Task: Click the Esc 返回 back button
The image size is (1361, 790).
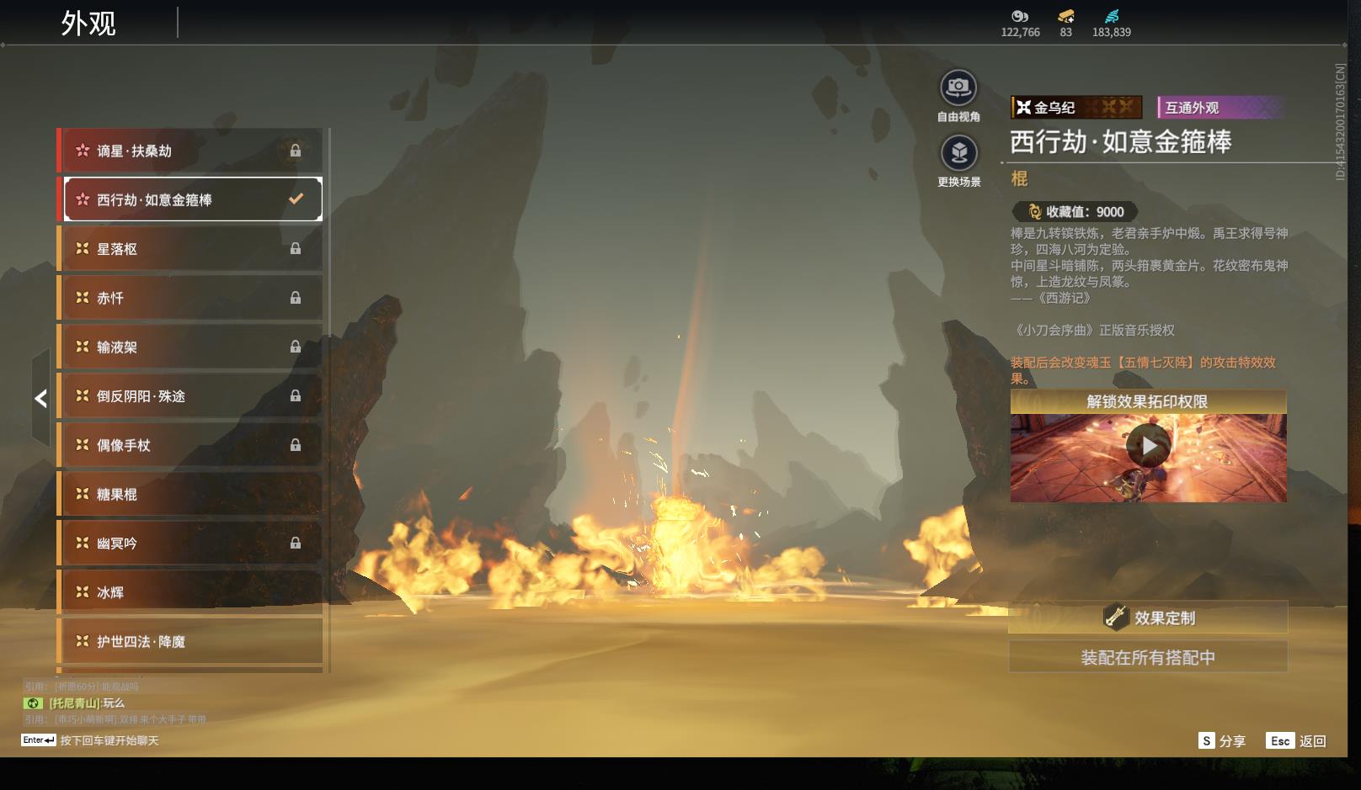Action: pos(1296,740)
